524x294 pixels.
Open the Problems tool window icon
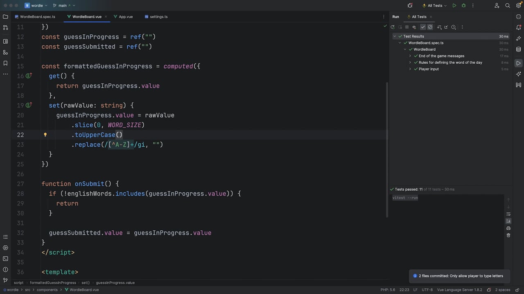point(5,269)
